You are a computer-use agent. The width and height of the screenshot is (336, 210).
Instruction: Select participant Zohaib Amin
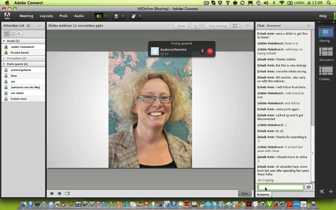tap(23, 99)
